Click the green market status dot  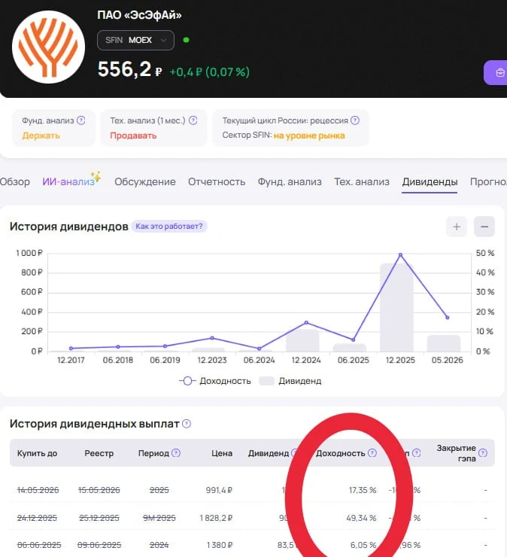(186, 40)
